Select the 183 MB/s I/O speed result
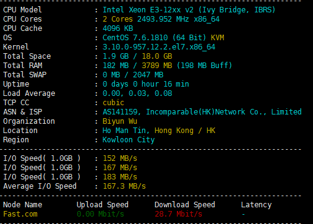Viewport: 313px width, 224px height. pyautogui.click(x=120, y=177)
